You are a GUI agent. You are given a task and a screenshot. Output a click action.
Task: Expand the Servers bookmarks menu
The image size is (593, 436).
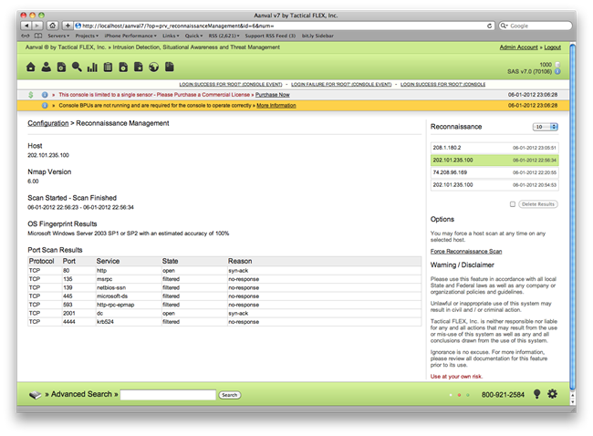click(x=58, y=36)
